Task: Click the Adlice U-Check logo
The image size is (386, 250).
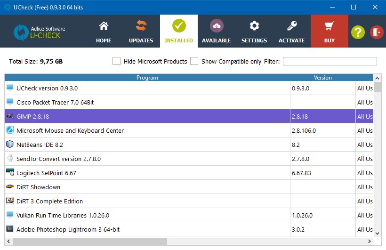Action: click(x=40, y=32)
